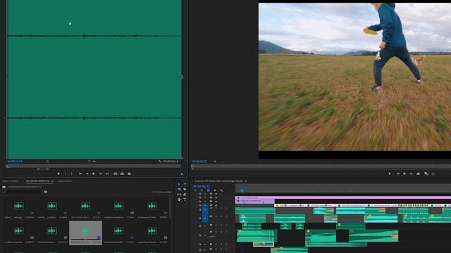This screenshot has height=253, width=451.
Task: Export frame from Program monitor
Action: [x=418, y=174]
